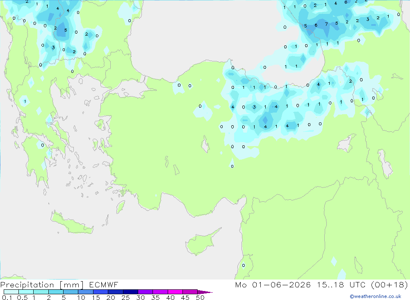The image size is (410, 300).
Task: Click the '35' legend scale label
Action: click(x=155, y=298)
